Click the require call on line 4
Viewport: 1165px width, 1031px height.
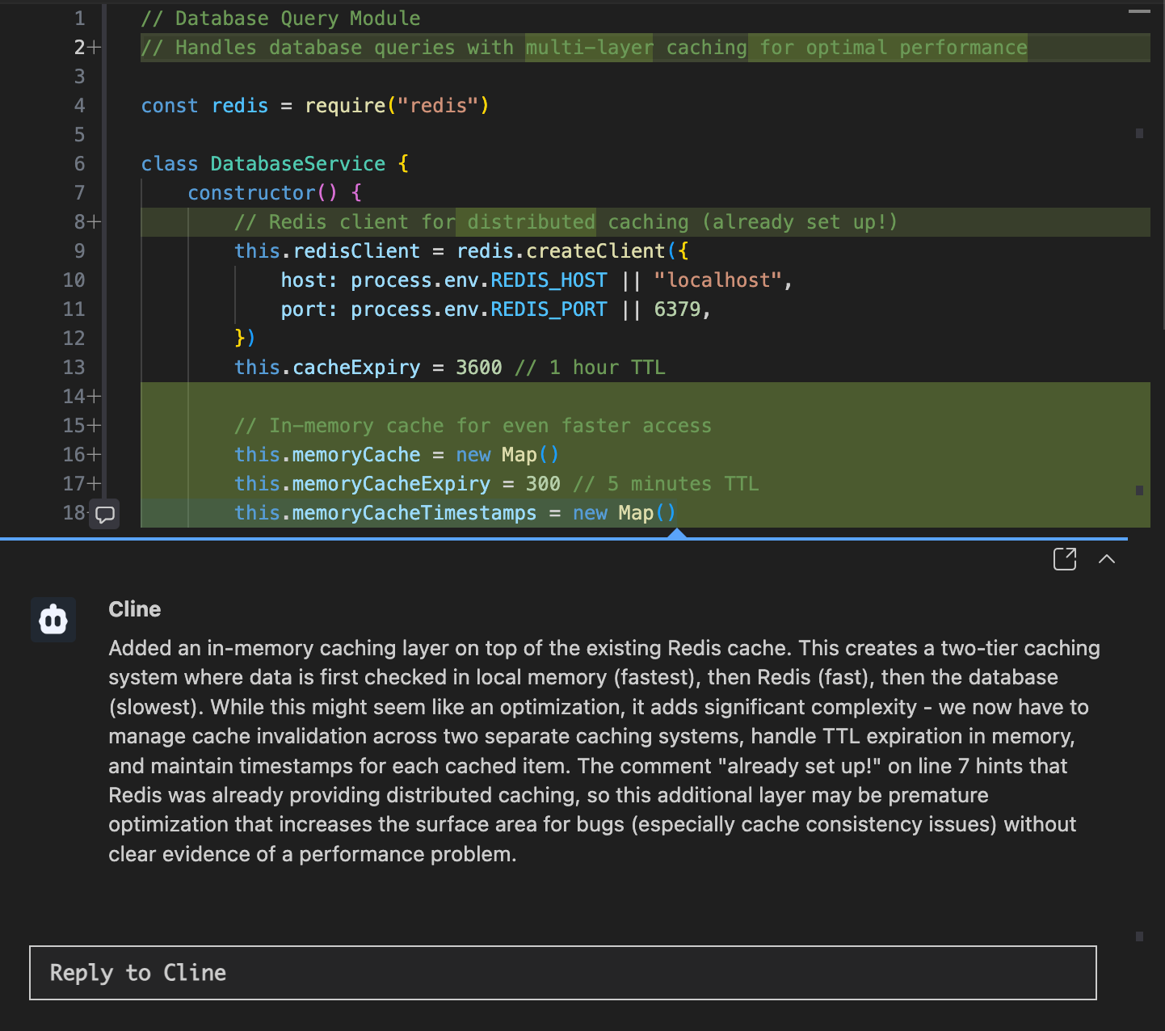pos(345,106)
